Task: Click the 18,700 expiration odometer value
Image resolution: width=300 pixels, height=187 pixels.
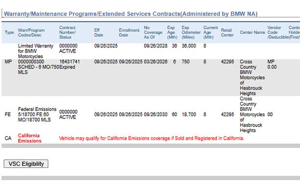Action: click(x=189, y=115)
